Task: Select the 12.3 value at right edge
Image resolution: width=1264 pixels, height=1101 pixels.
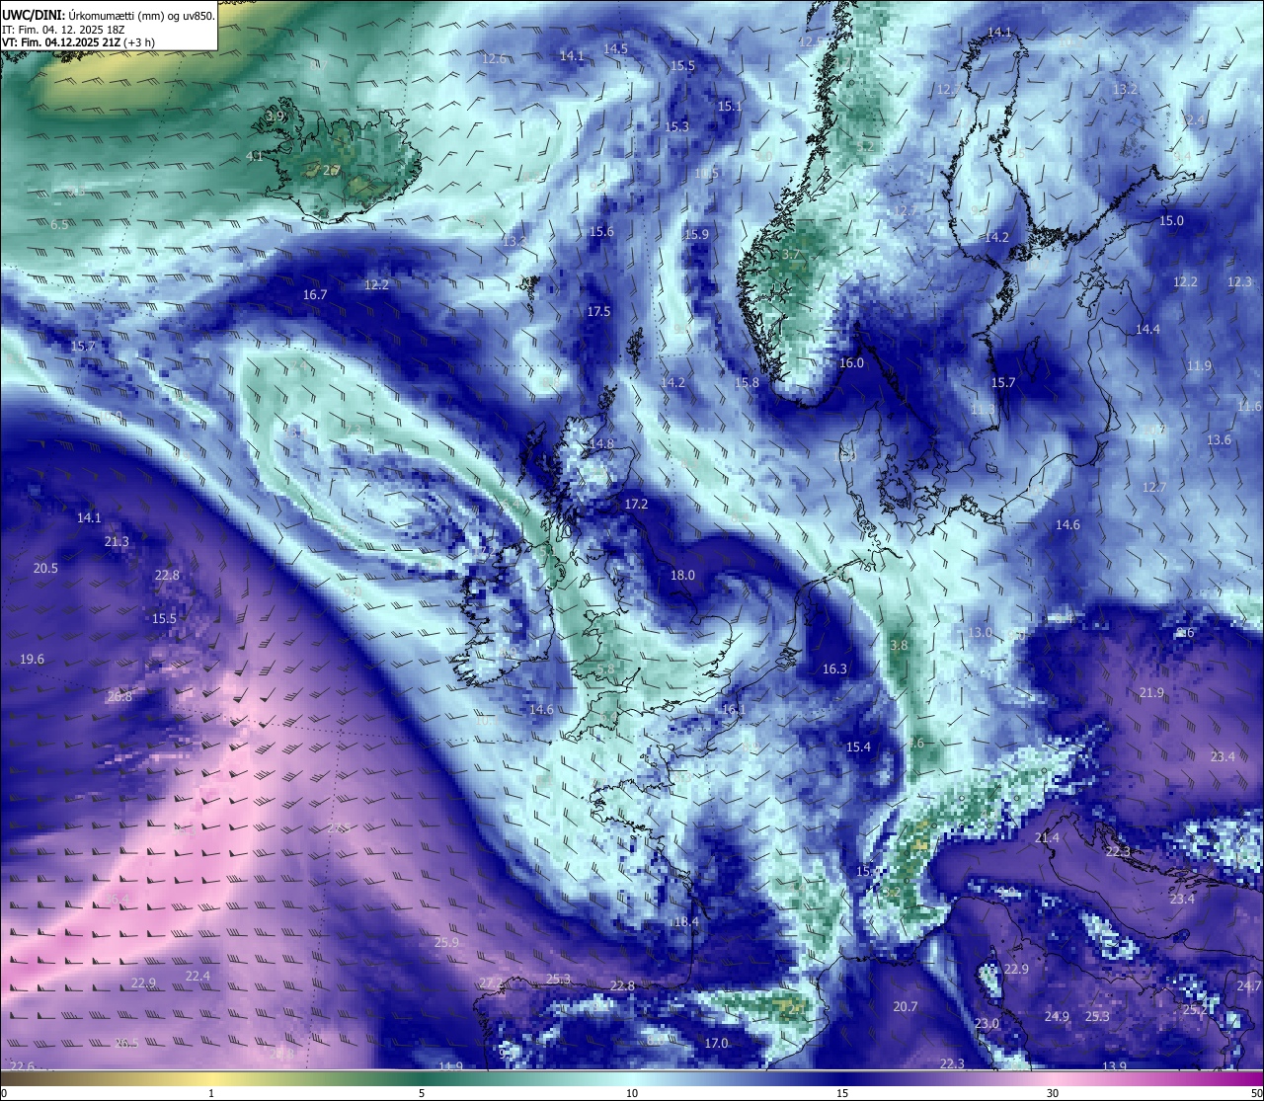Action: pos(1239,282)
